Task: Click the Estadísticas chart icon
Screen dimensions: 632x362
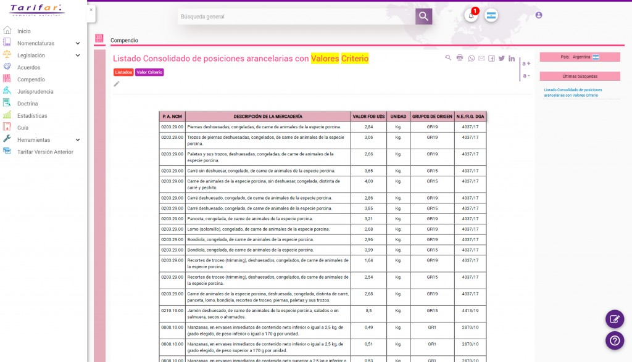Action: [7, 115]
